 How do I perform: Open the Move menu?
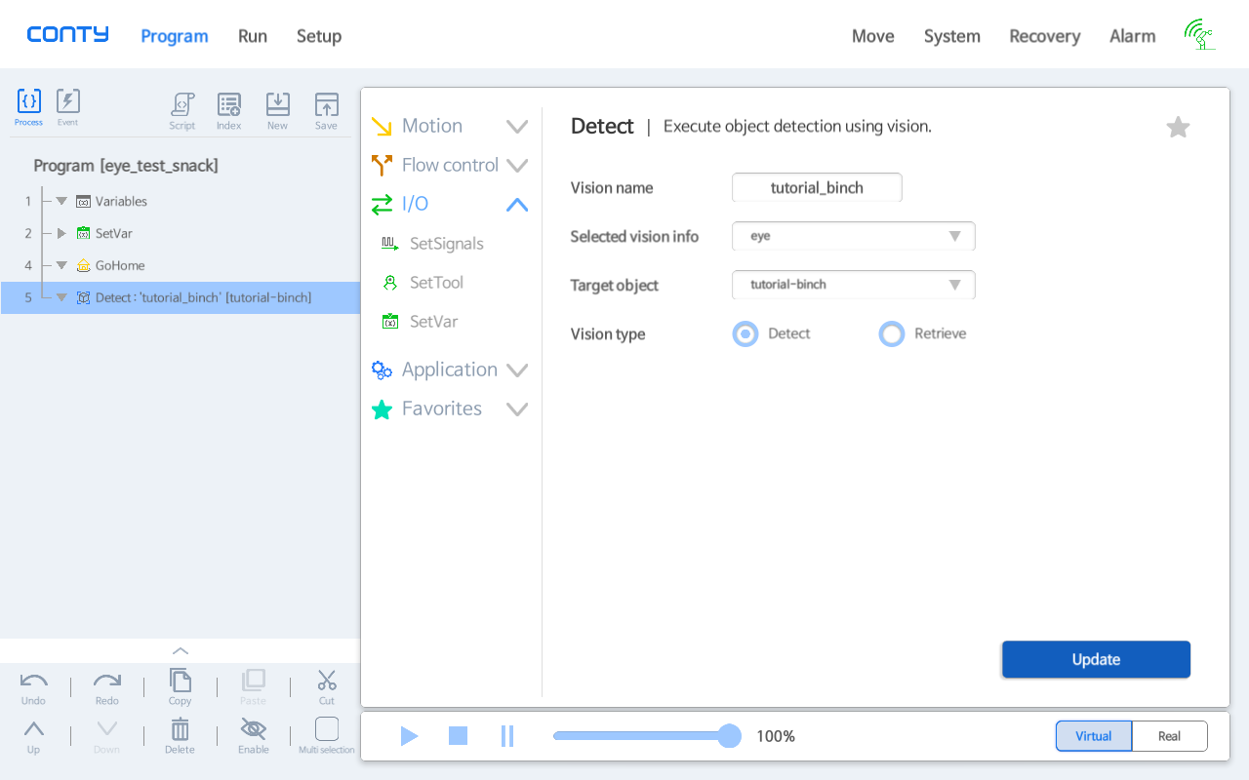[873, 36]
